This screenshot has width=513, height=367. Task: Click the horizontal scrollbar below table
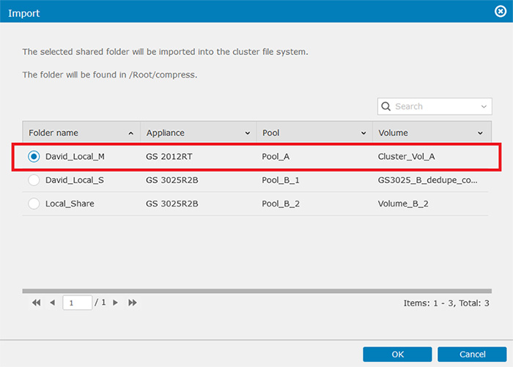[x=256, y=291]
